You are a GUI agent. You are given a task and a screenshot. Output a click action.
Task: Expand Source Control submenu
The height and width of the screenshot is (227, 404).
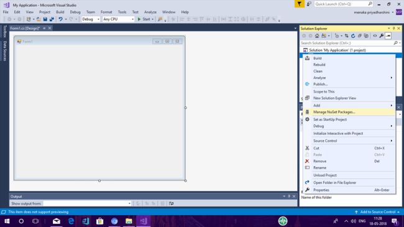349,141
